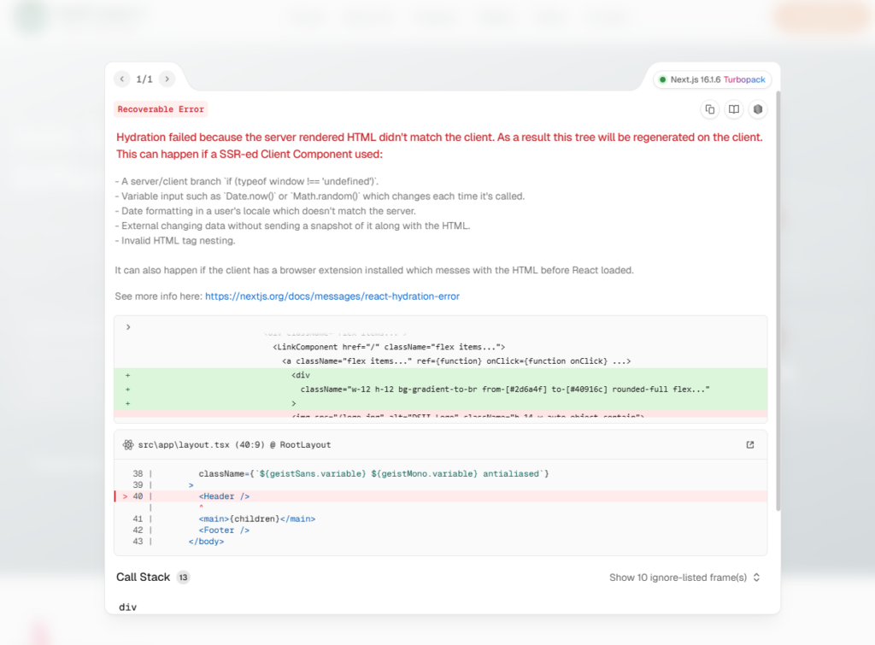
Task: Open layout.tsx in editor via external-link icon
Action: click(750, 445)
